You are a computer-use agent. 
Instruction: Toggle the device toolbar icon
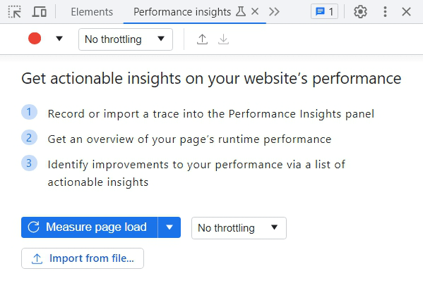point(39,12)
